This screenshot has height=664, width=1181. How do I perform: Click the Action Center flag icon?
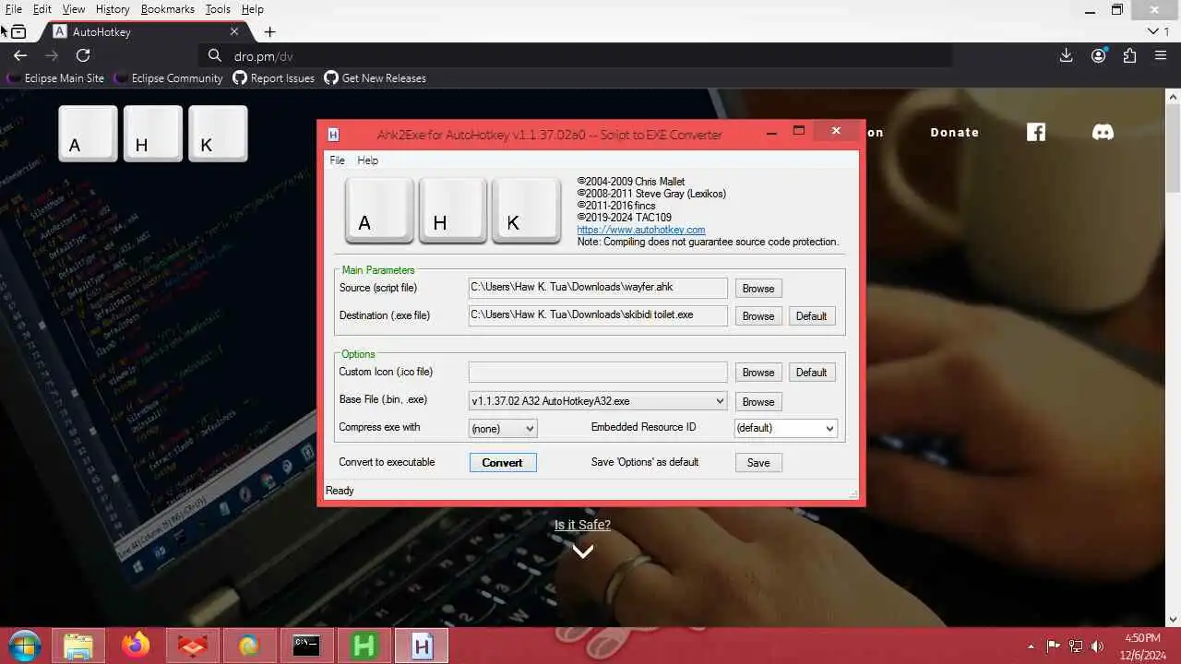click(x=1053, y=646)
